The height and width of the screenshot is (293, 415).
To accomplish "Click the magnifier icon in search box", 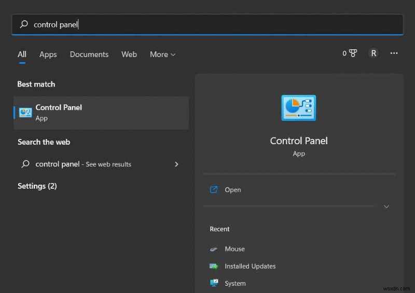I will coord(24,24).
